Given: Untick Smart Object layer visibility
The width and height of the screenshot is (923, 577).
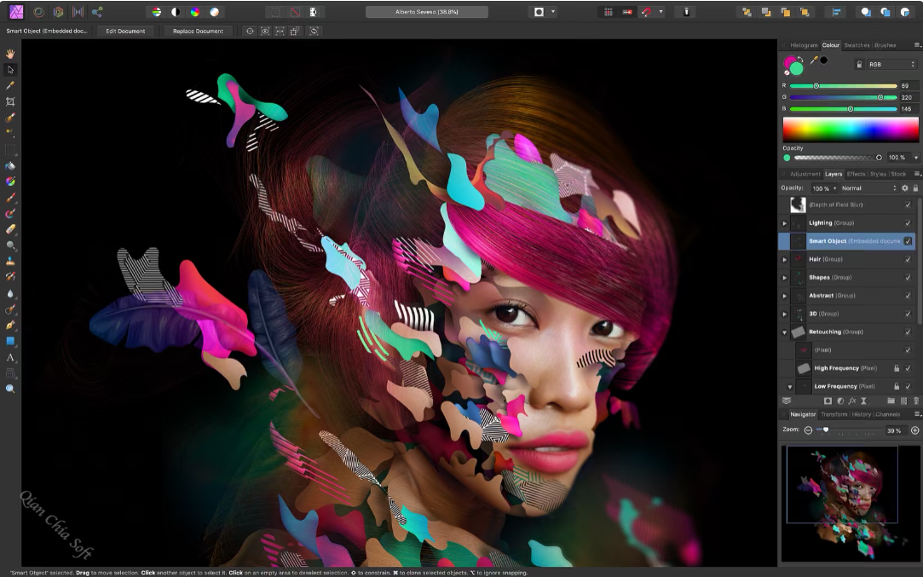Looking at the screenshot, I should [908, 241].
